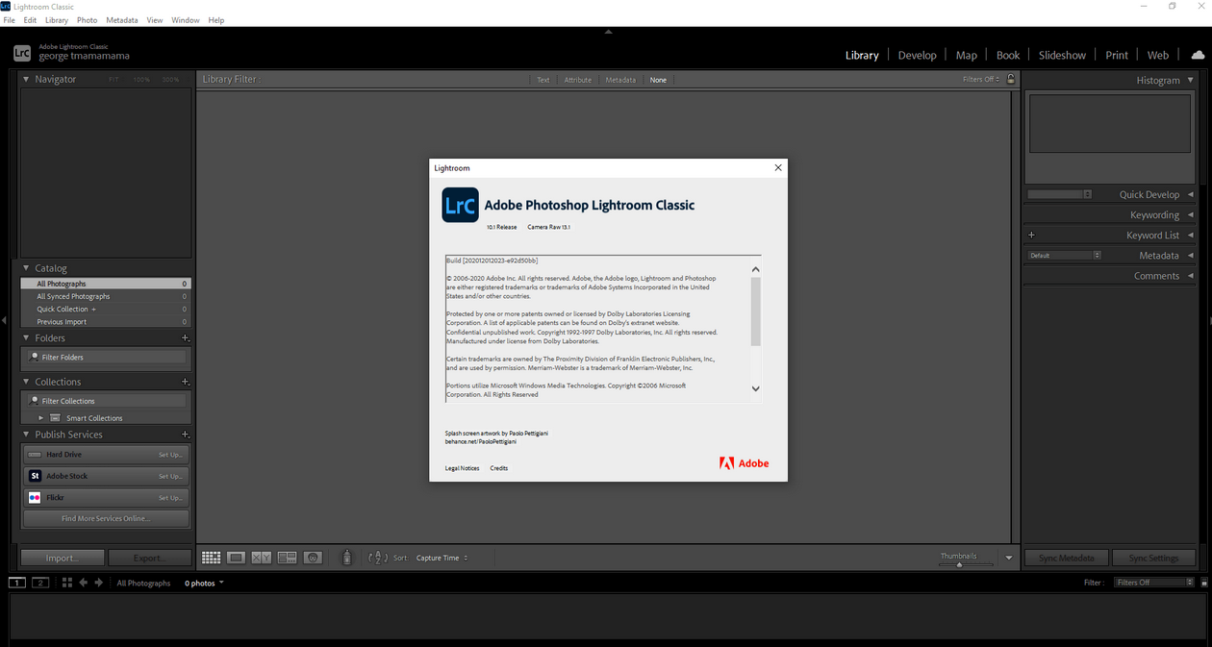The height and width of the screenshot is (647, 1212).
Task: Expand the Smart Collections tree arrow
Action: click(x=41, y=418)
